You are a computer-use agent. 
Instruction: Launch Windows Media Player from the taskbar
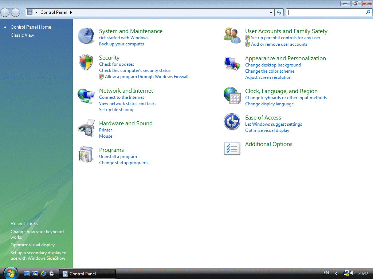52,274
